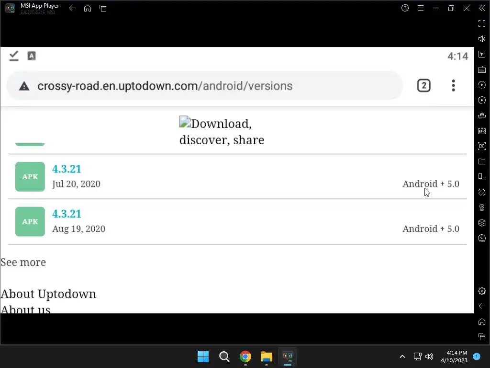Click the network icon in system tray
The image size is (490, 368).
tap(417, 356)
